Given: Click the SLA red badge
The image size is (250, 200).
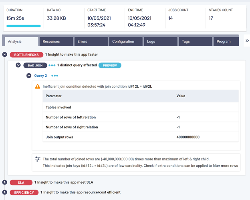Looking at the screenshot, I should pos(21,182).
